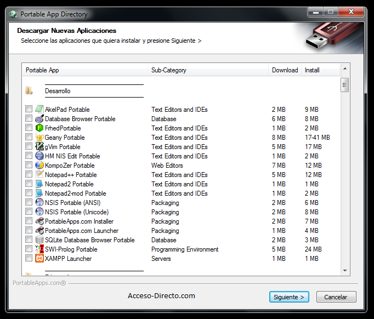
Task: Select the XAMPP Launcher name text
Action: click(x=68, y=259)
